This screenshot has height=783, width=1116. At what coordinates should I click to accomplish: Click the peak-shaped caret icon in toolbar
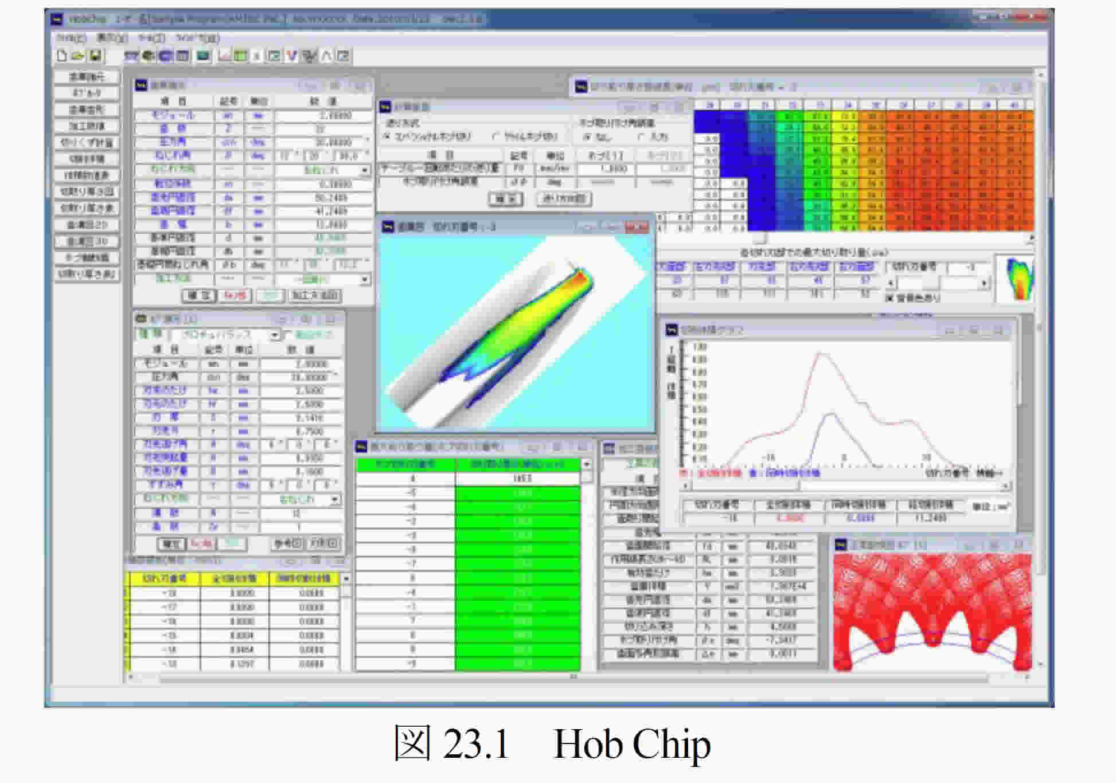[326, 56]
